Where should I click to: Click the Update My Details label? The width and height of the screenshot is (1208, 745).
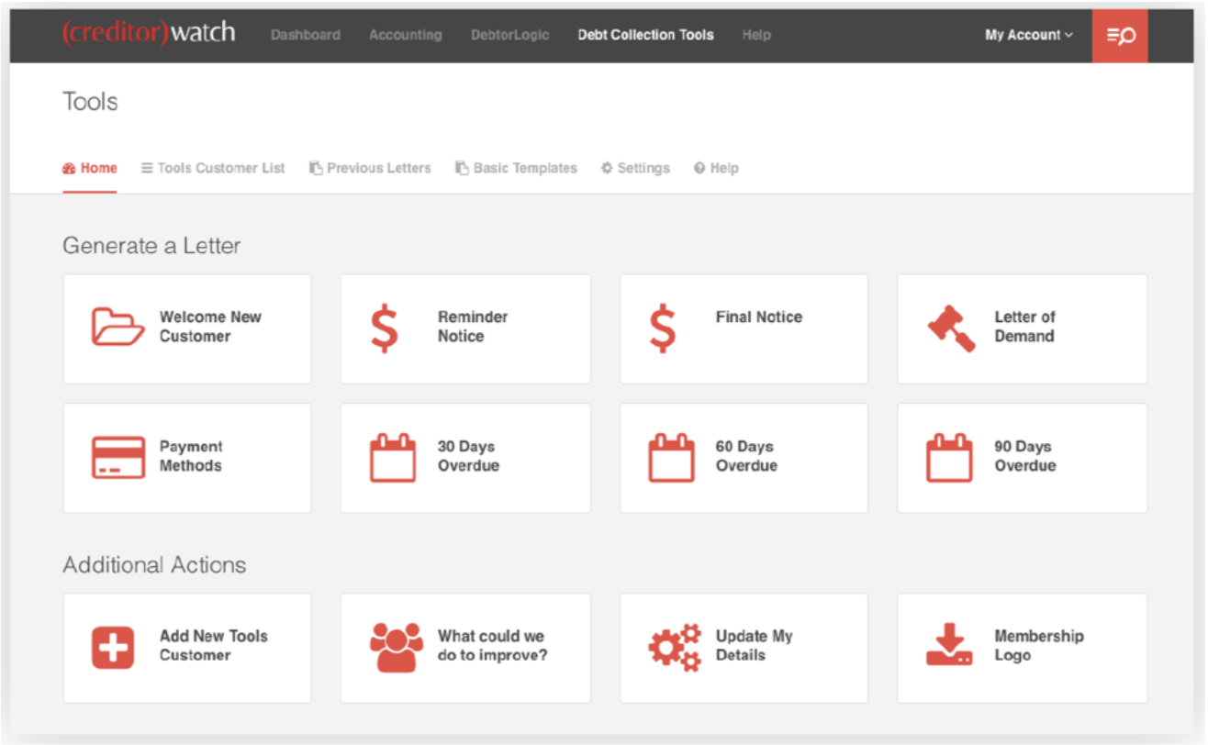(754, 646)
